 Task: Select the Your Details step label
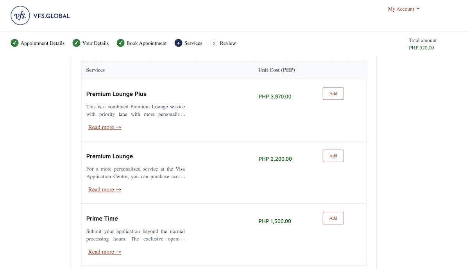point(95,43)
